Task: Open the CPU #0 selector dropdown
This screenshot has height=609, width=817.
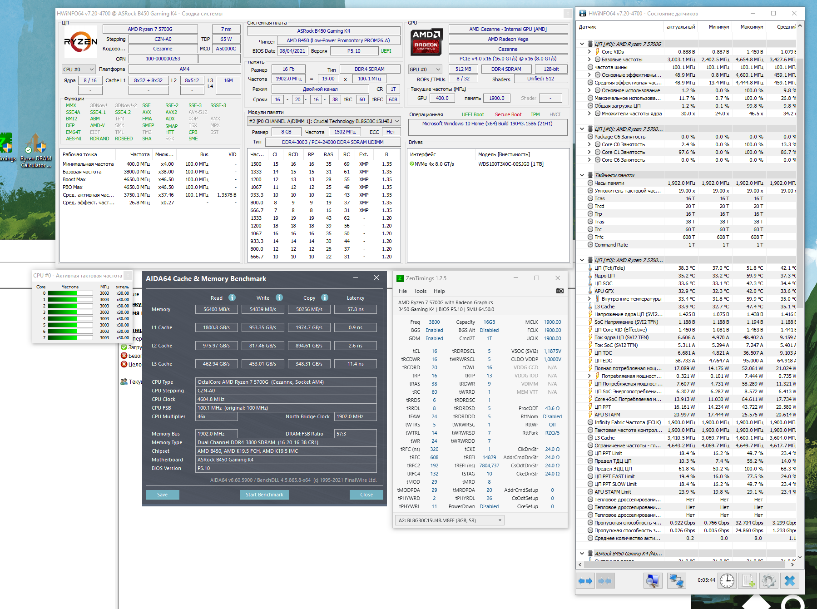Action: click(x=79, y=69)
